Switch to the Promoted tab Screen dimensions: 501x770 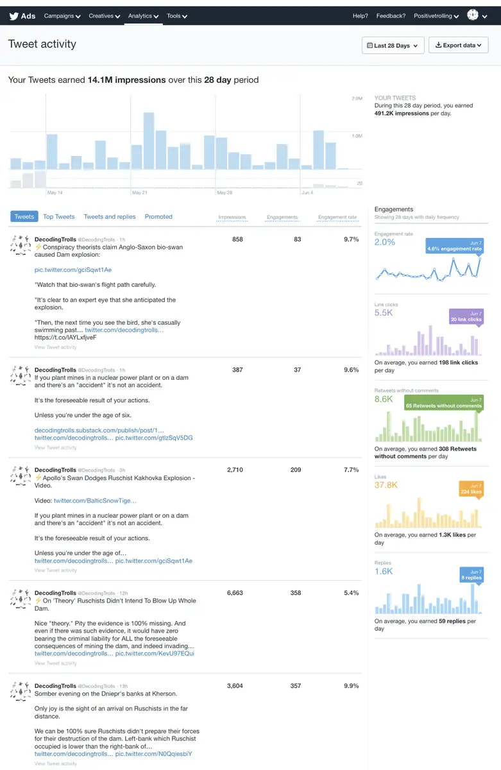(158, 217)
